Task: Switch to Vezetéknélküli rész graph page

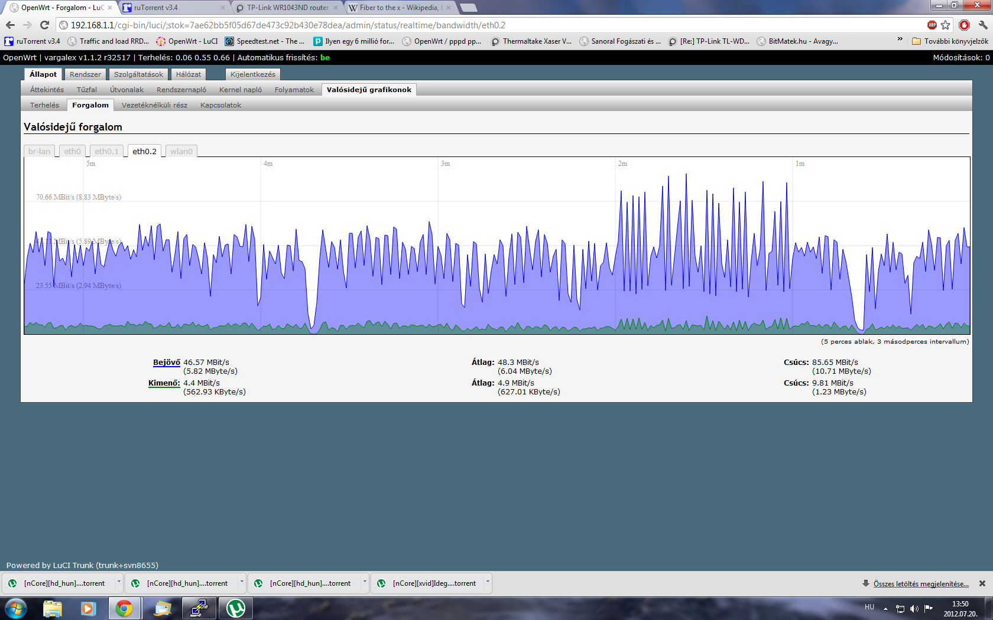Action: coord(154,105)
